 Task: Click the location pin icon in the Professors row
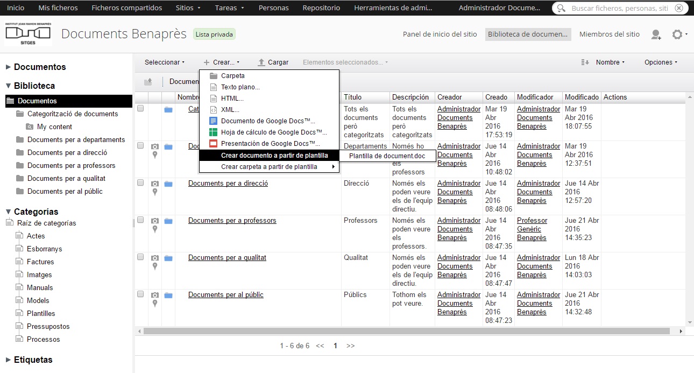[155, 229]
